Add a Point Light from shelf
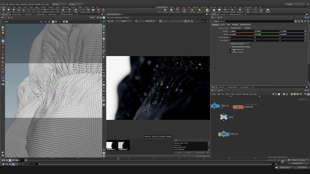 click(165, 11)
